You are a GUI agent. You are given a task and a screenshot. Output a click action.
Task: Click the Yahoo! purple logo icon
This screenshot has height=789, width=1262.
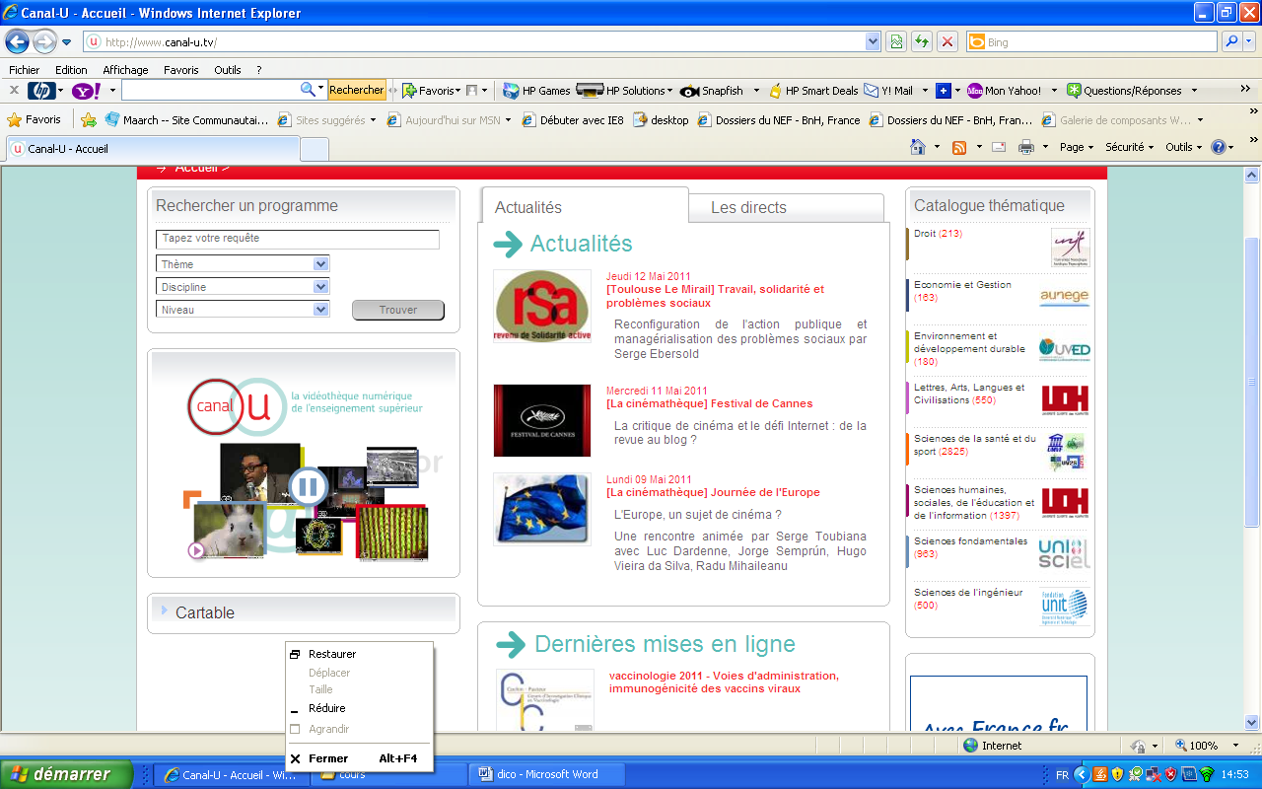coord(87,91)
